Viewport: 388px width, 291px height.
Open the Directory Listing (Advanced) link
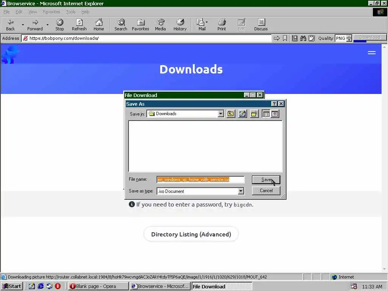pos(191,234)
